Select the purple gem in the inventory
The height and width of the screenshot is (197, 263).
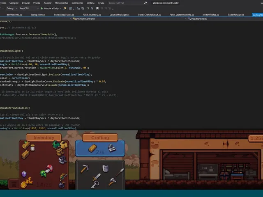coord(24,174)
